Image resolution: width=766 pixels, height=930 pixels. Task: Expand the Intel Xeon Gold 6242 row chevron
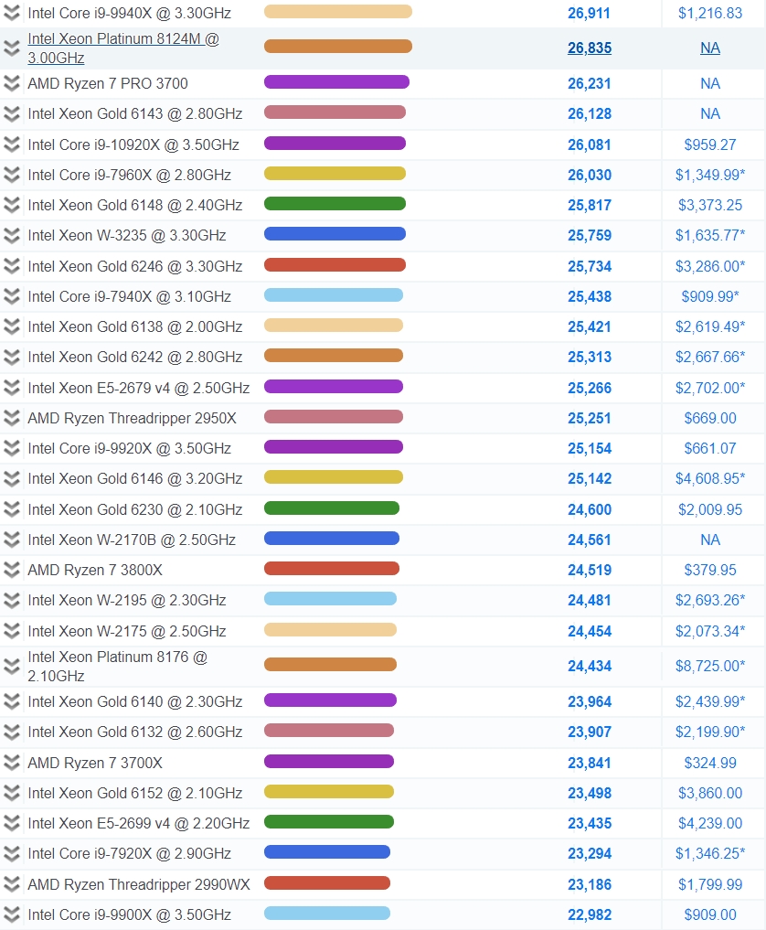pos(12,357)
